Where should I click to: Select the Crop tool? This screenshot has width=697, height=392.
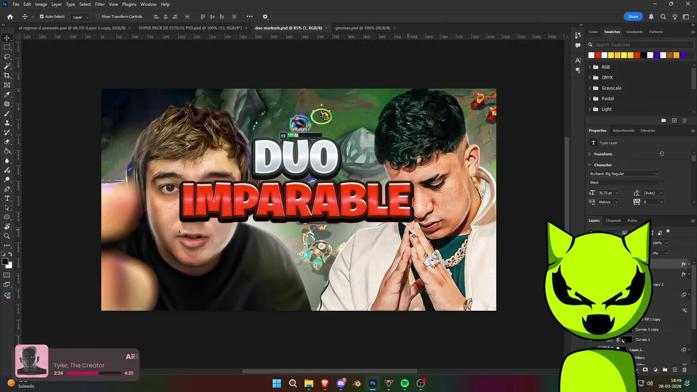click(x=7, y=76)
